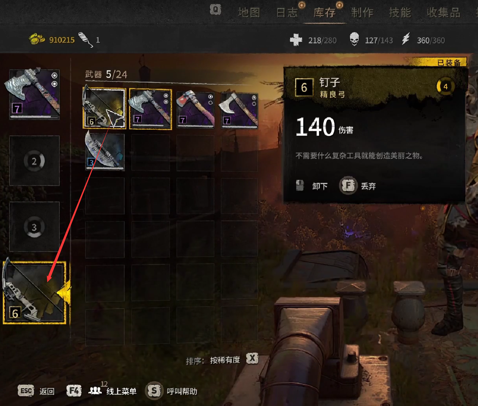Select empty equipment slot 3
The width and height of the screenshot is (478, 406).
[x=34, y=227]
